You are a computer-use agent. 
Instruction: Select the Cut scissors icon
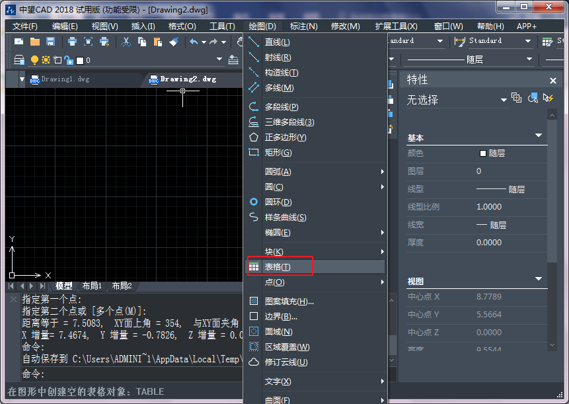click(128, 41)
